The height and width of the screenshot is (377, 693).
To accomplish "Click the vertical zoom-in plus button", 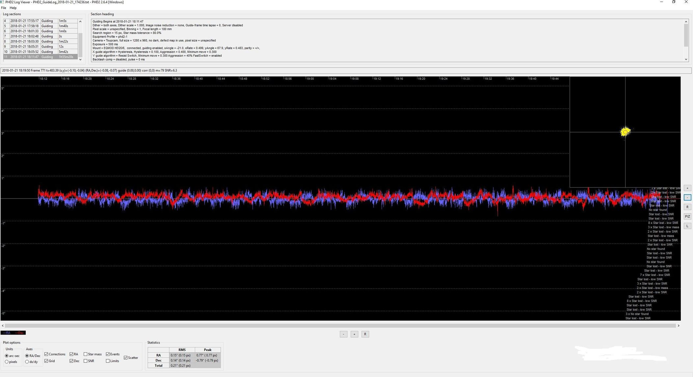I will pos(687,188).
